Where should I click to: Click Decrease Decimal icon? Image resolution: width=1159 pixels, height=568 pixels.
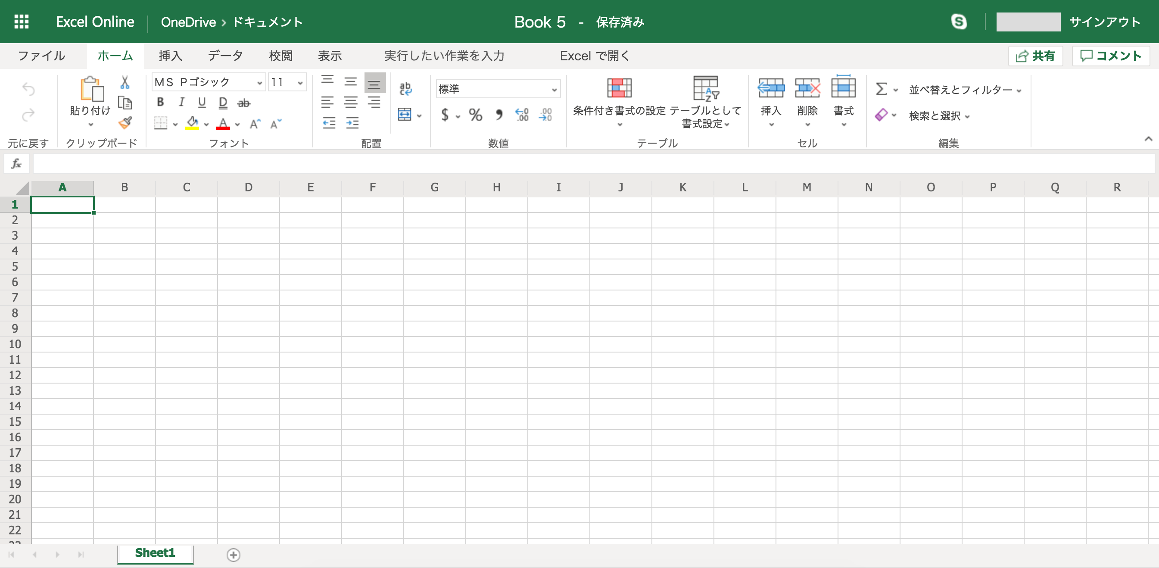[545, 115]
